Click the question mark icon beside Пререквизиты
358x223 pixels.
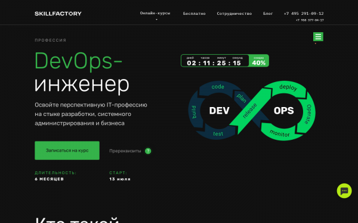pyautogui.click(x=148, y=151)
